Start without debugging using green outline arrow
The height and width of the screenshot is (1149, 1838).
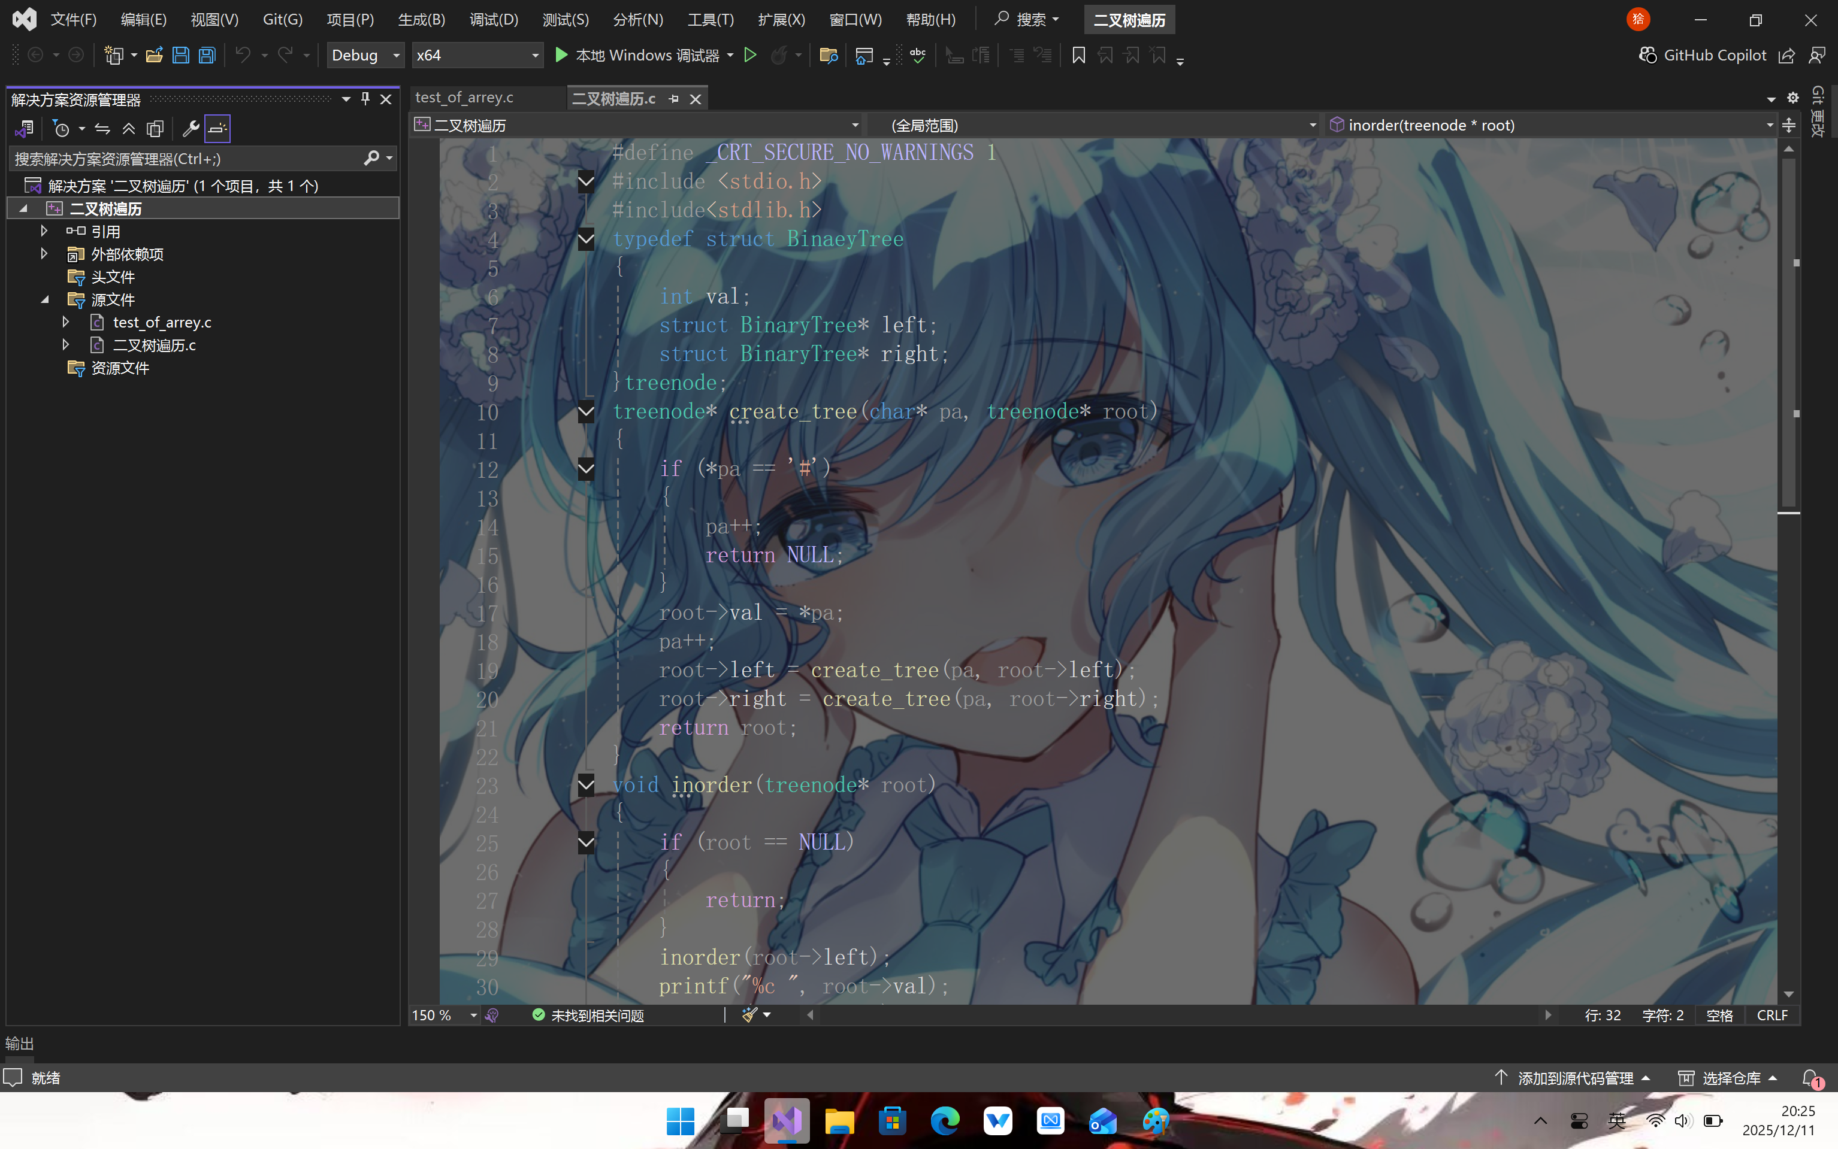(750, 56)
